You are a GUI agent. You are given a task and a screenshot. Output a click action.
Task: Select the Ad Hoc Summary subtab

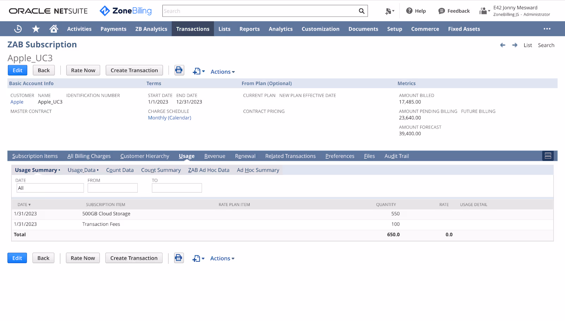[258, 170]
